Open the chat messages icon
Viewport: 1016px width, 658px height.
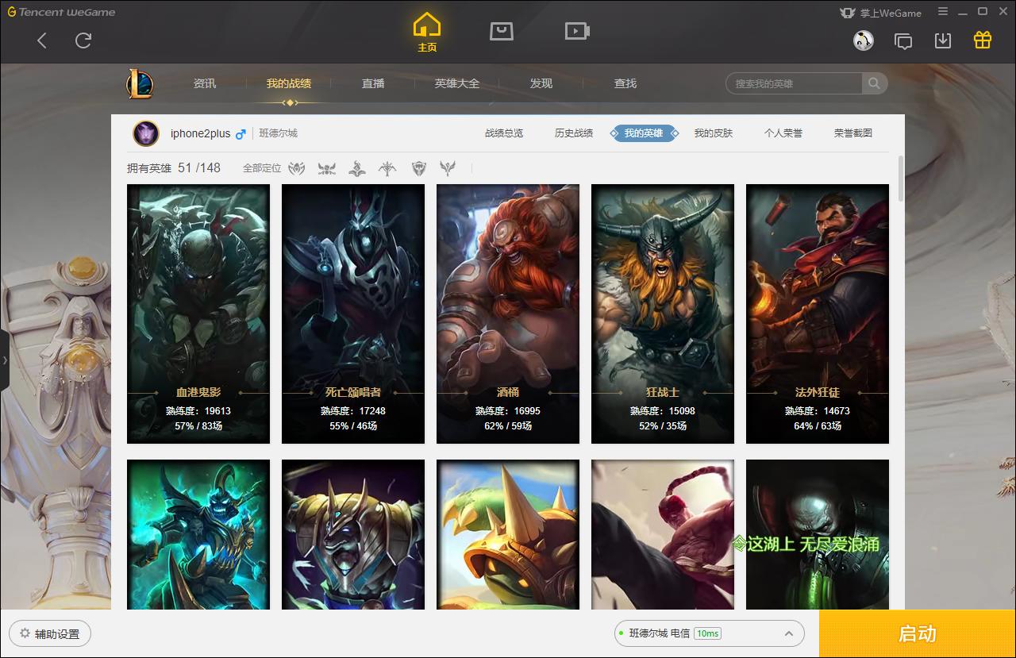click(x=903, y=40)
